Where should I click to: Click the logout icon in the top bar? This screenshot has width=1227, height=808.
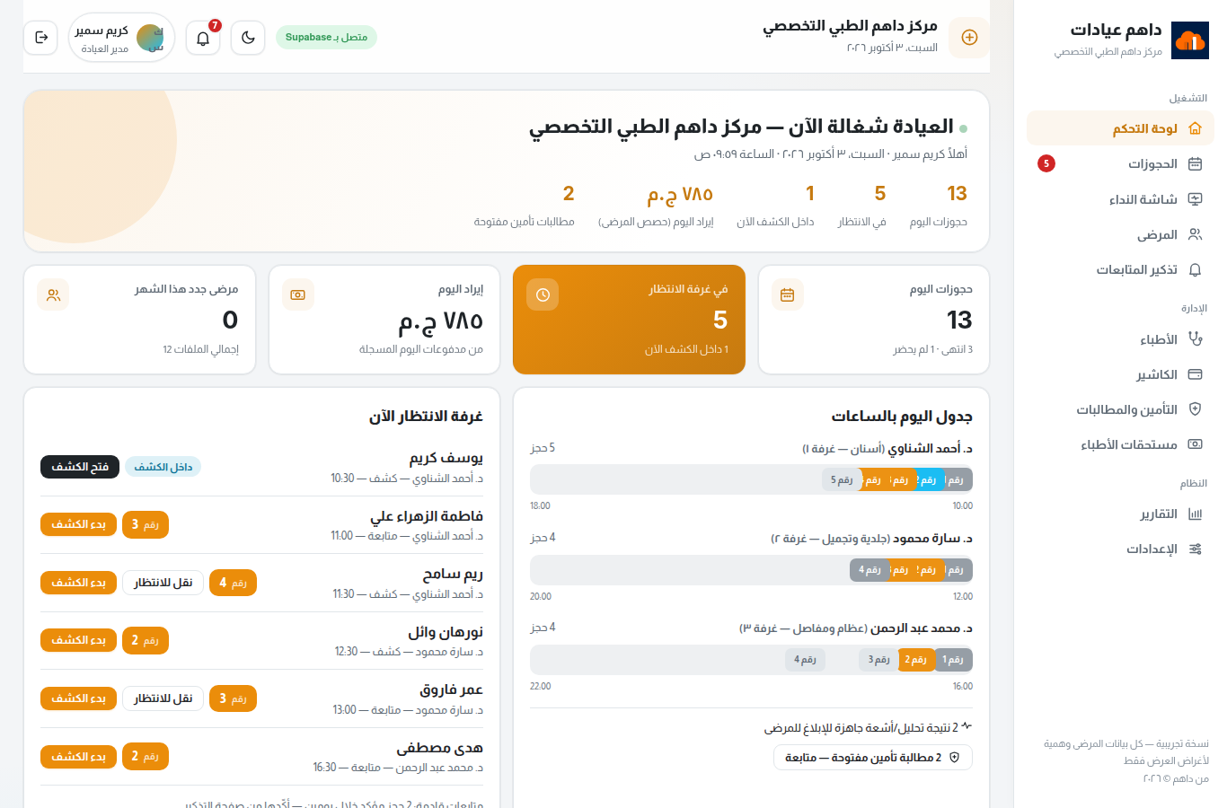pos(41,38)
